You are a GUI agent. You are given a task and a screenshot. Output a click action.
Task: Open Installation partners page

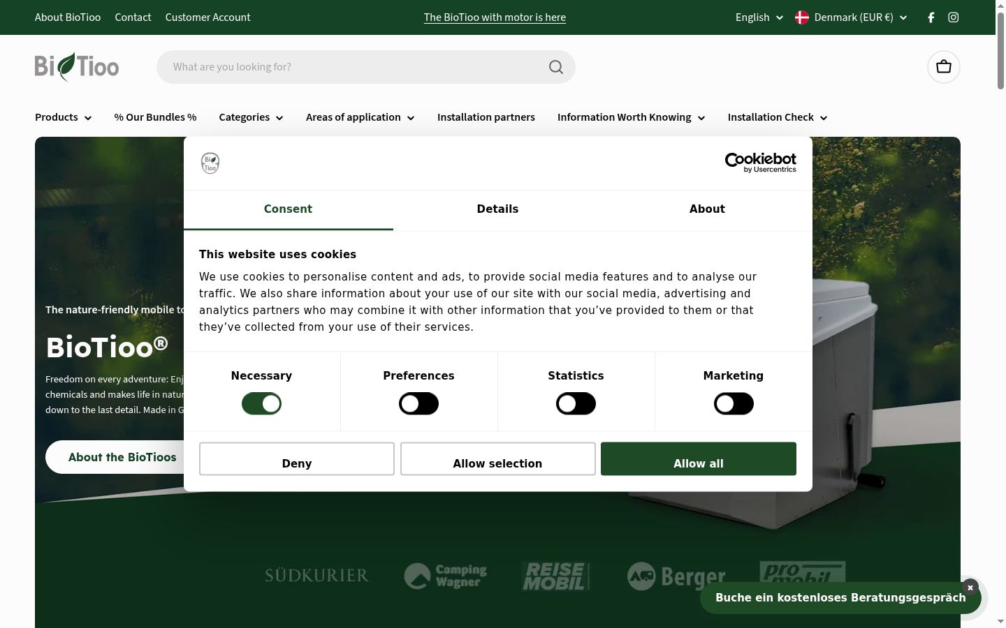pos(486,117)
